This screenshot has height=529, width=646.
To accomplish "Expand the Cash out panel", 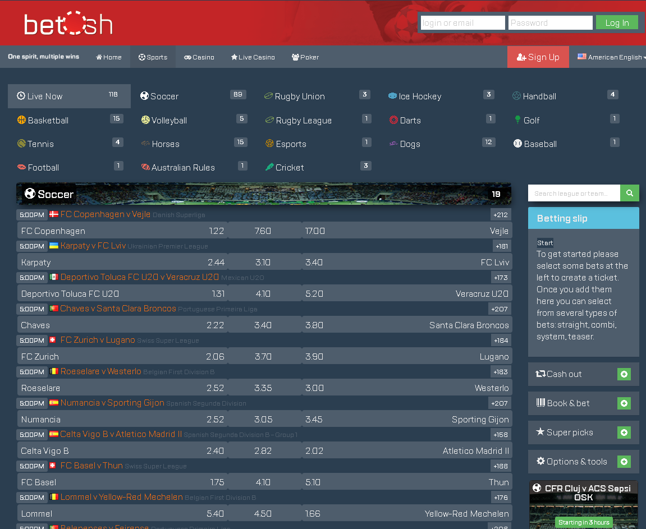I will point(624,374).
